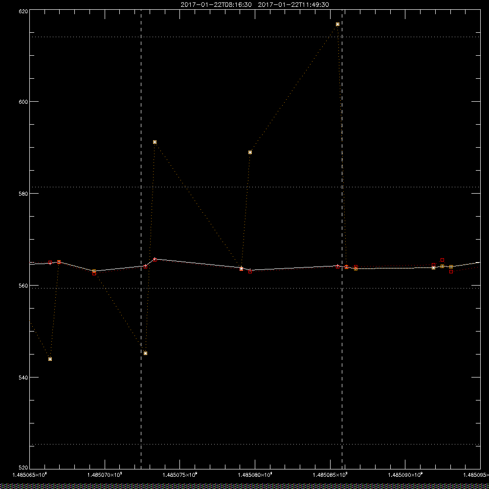Viewport: 489px width, 489px height.
Task: Select the orange outlier point near 545
Action: pos(145,353)
